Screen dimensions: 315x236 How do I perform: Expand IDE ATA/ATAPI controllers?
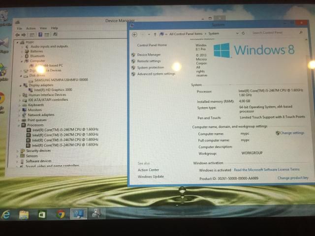click(20, 100)
